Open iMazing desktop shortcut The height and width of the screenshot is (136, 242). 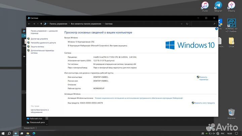231,7
